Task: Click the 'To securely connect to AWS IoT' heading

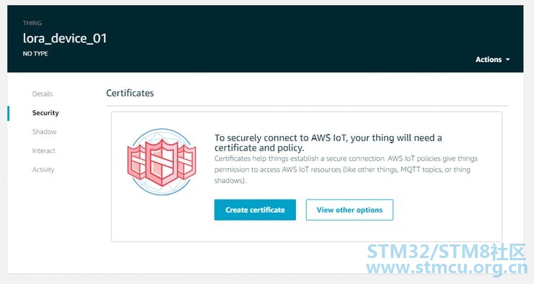Action: click(x=328, y=143)
